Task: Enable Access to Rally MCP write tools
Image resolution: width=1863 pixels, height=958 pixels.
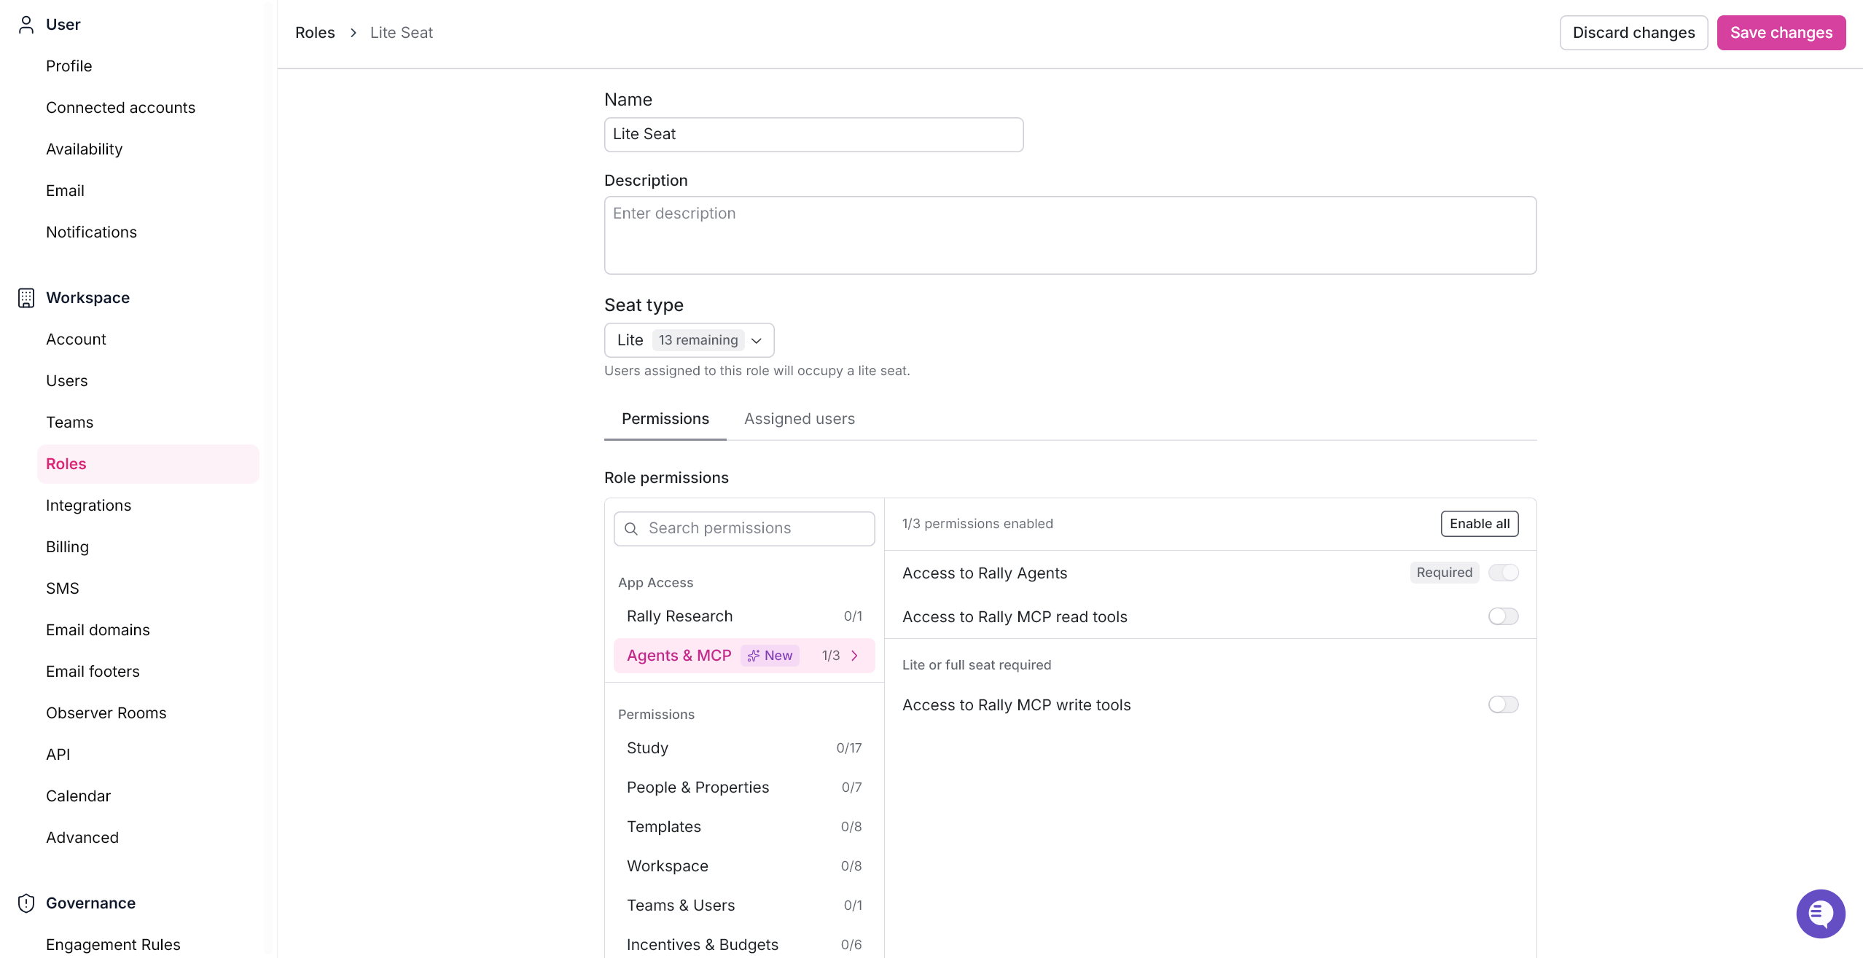Action: coord(1503,704)
